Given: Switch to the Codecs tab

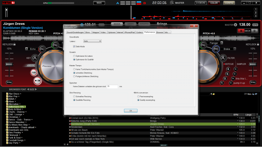Looking at the screenshot, I should (140, 32).
